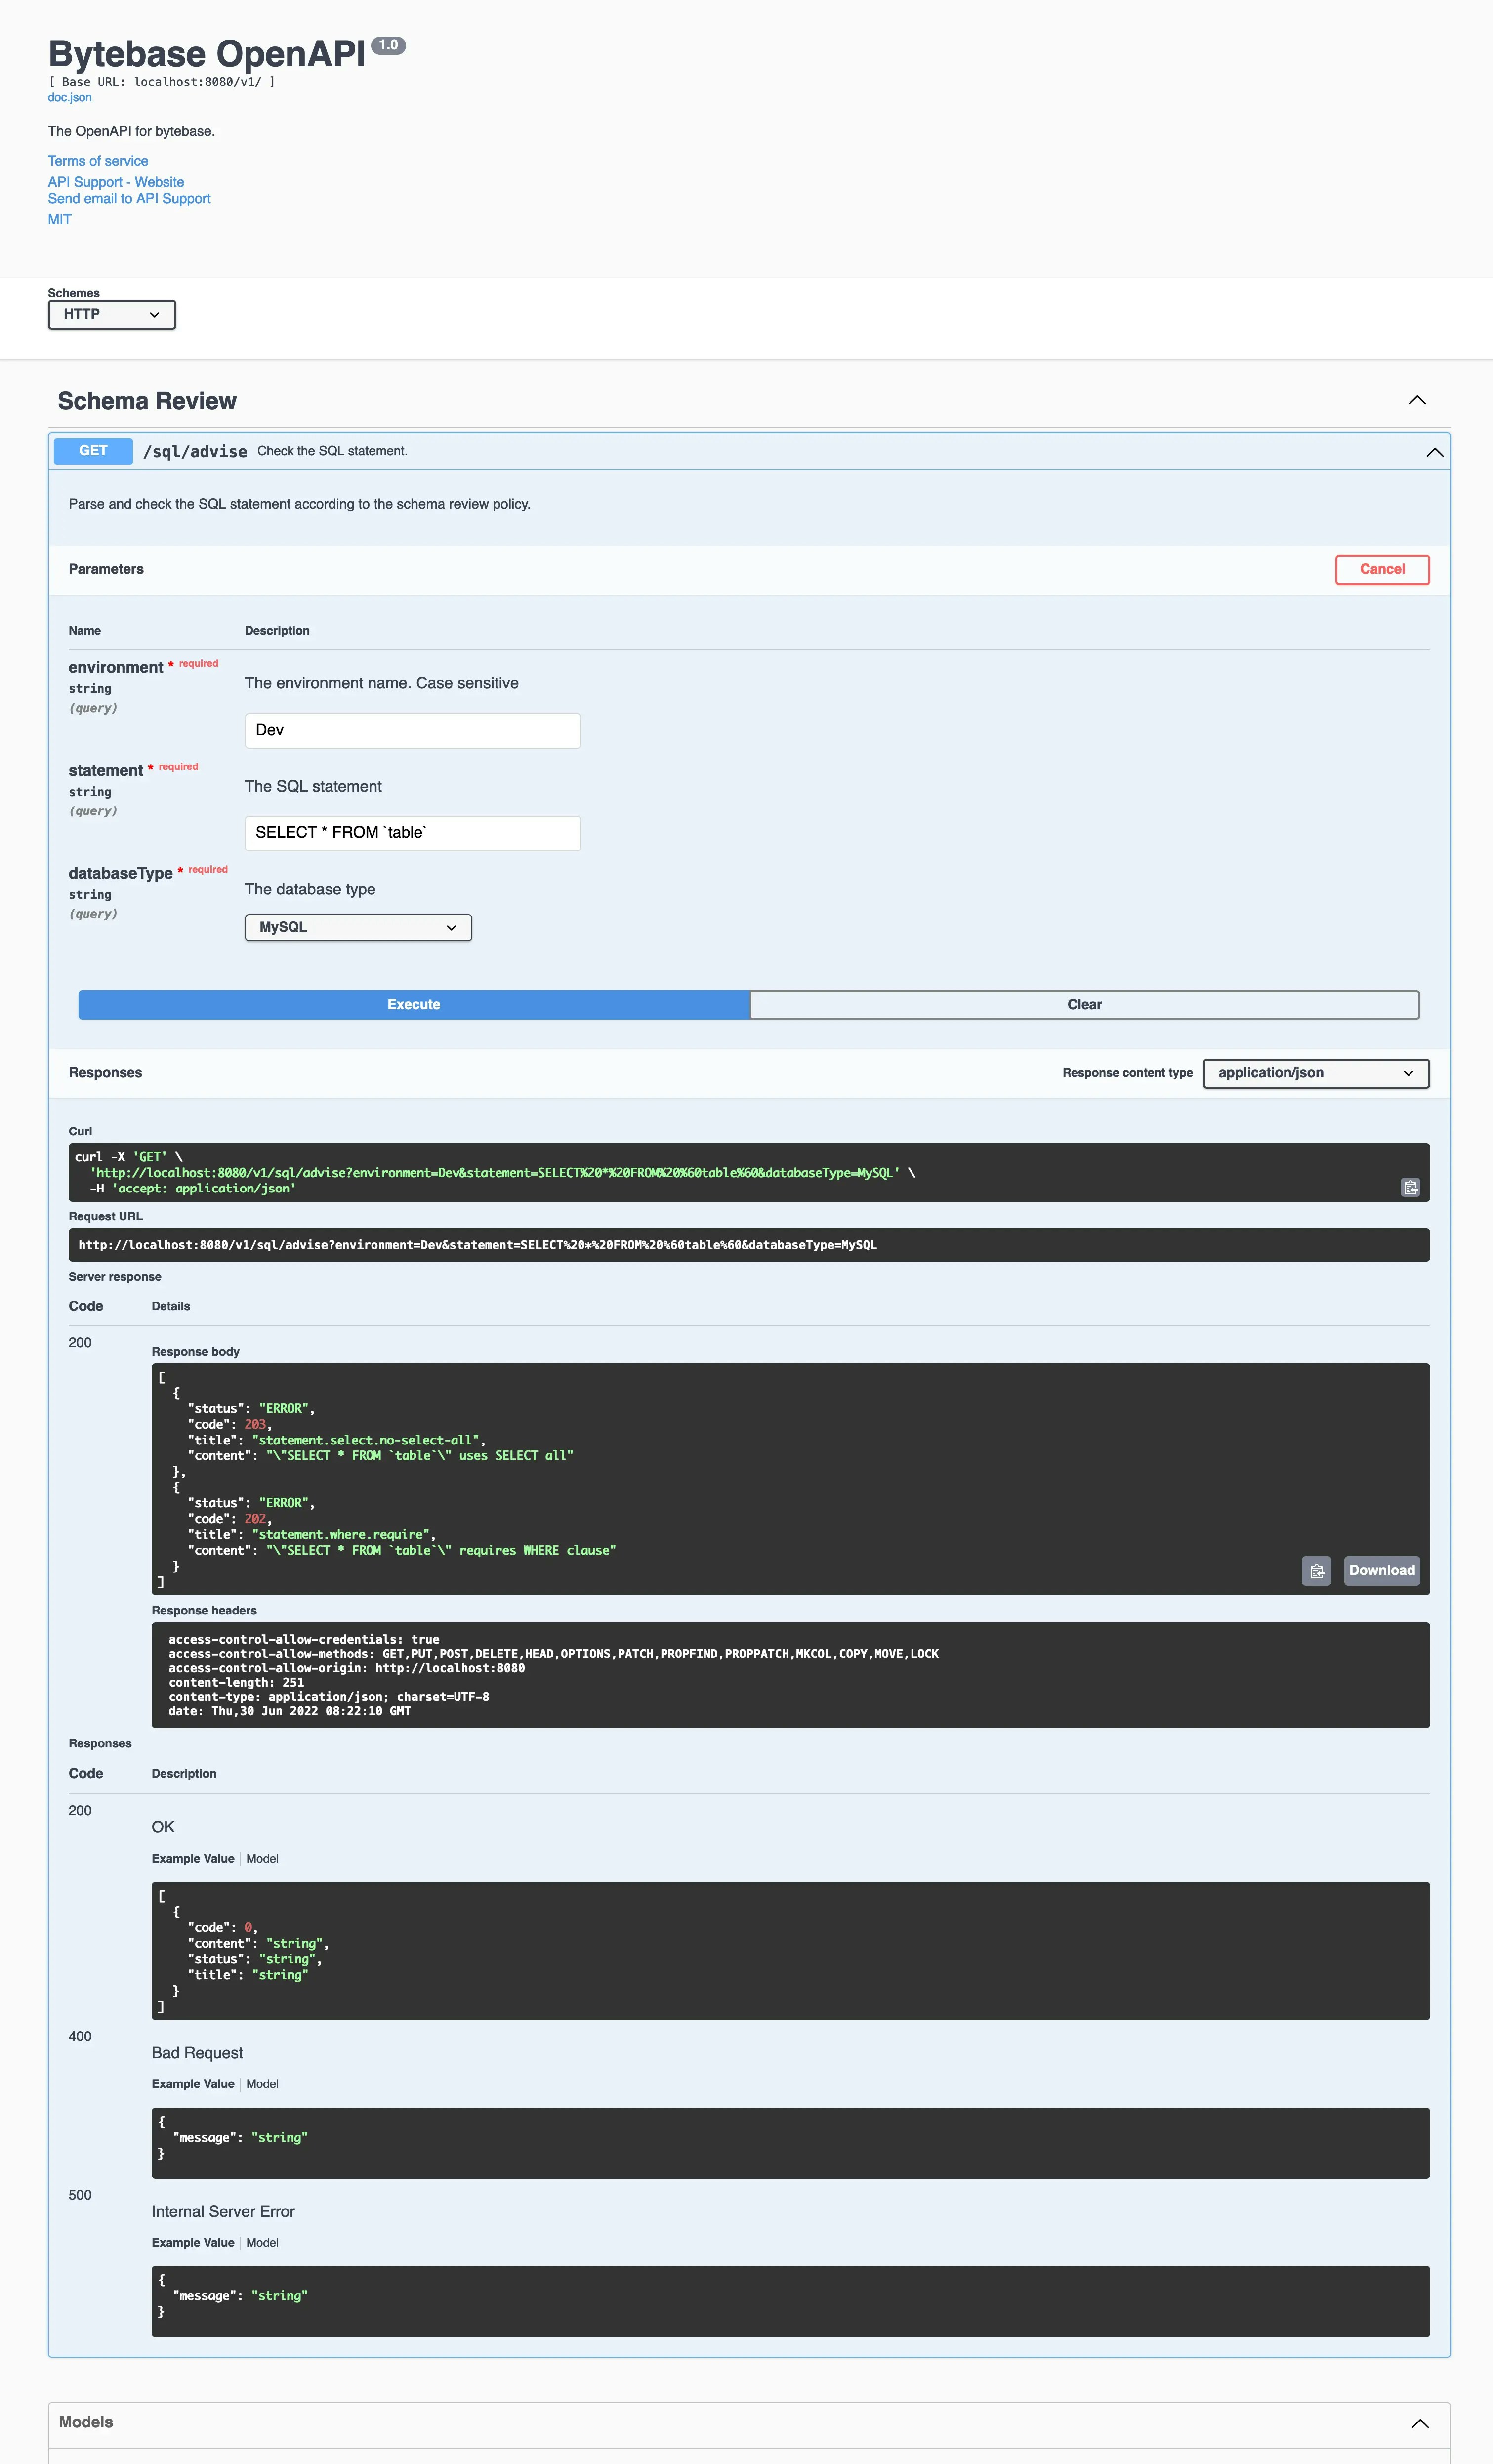Switch to Model view for 200 OK response
The image size is (1493, 2464).
tap(262, 1858)
